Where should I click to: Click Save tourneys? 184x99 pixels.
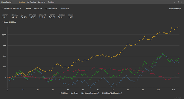tap(175, 9)
